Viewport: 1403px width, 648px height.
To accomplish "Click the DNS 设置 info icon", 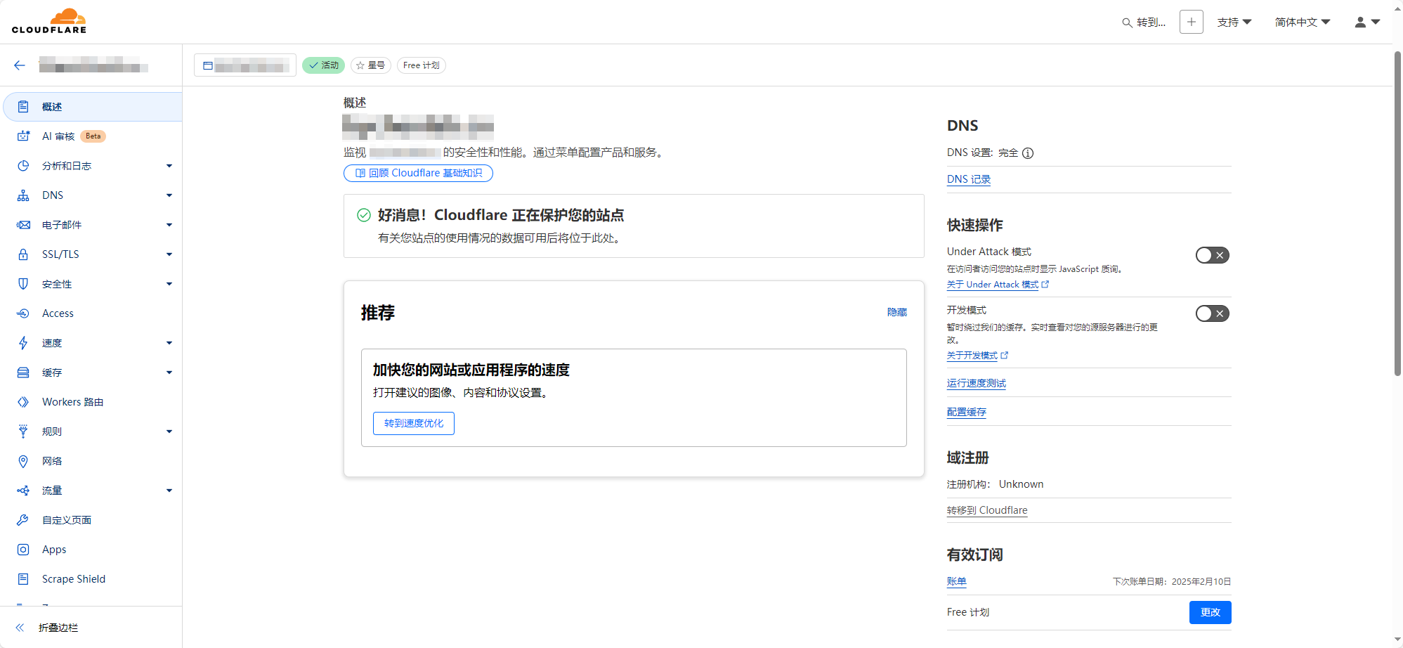I will (x=1028, y=153).
